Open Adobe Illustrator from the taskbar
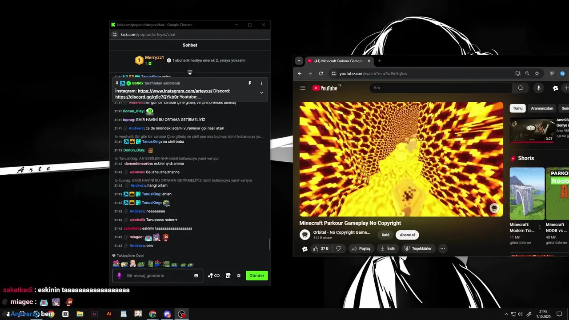569x320 pixels. pyautogui.click(x=109, y=314)
